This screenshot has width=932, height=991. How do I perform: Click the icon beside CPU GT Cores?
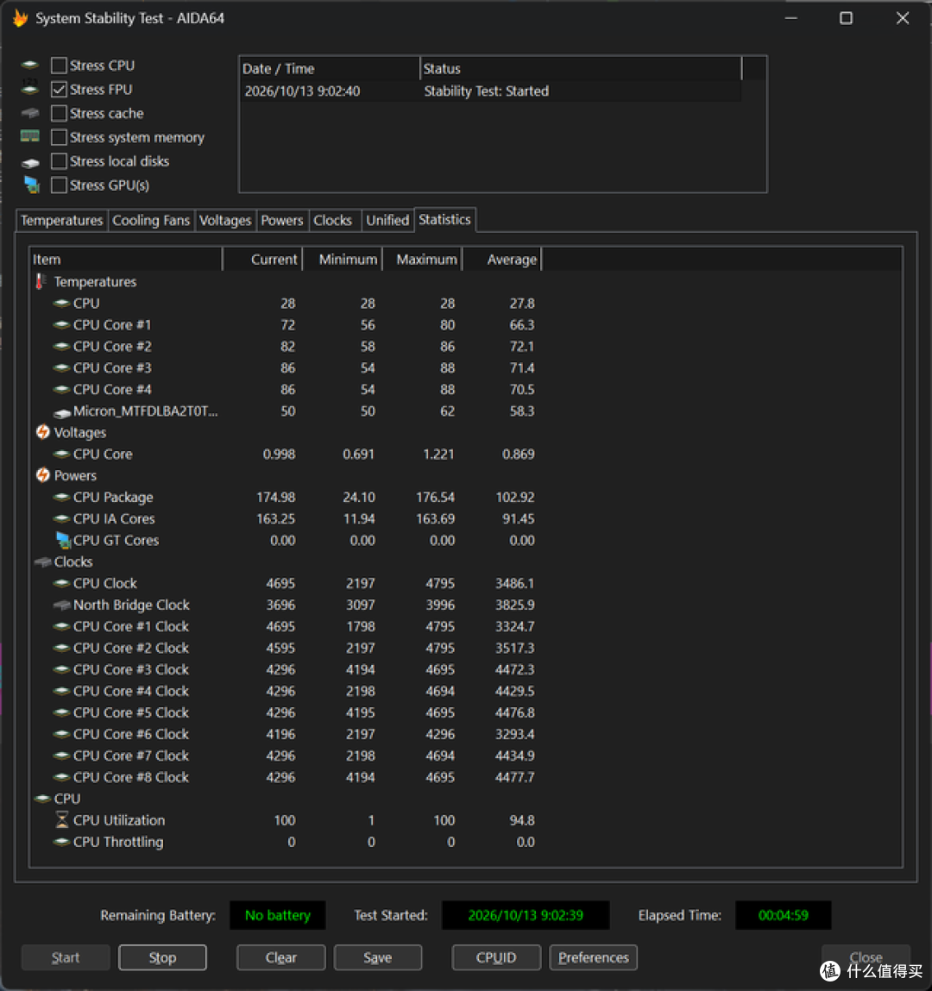click(63, 541)
